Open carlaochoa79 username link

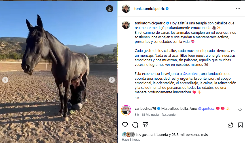coord(145,108)
